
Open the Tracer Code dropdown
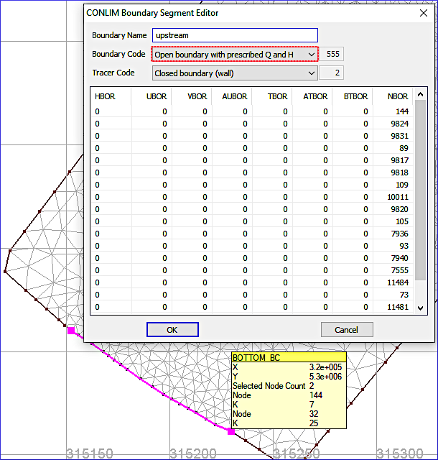click(235, 73)
